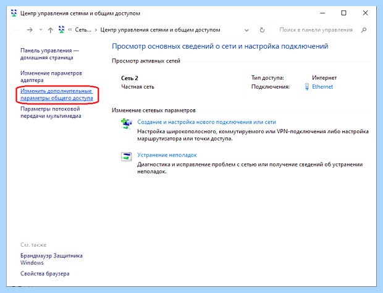Open Устранение неполадок link
Image resolution: width=383 pixels, height=293 pixels.
click(167, 155)
